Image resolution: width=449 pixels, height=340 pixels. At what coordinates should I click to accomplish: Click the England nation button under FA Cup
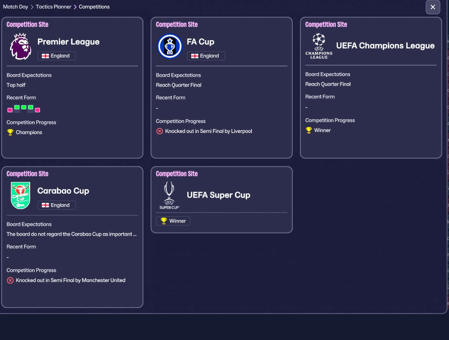tap(206, 56)
